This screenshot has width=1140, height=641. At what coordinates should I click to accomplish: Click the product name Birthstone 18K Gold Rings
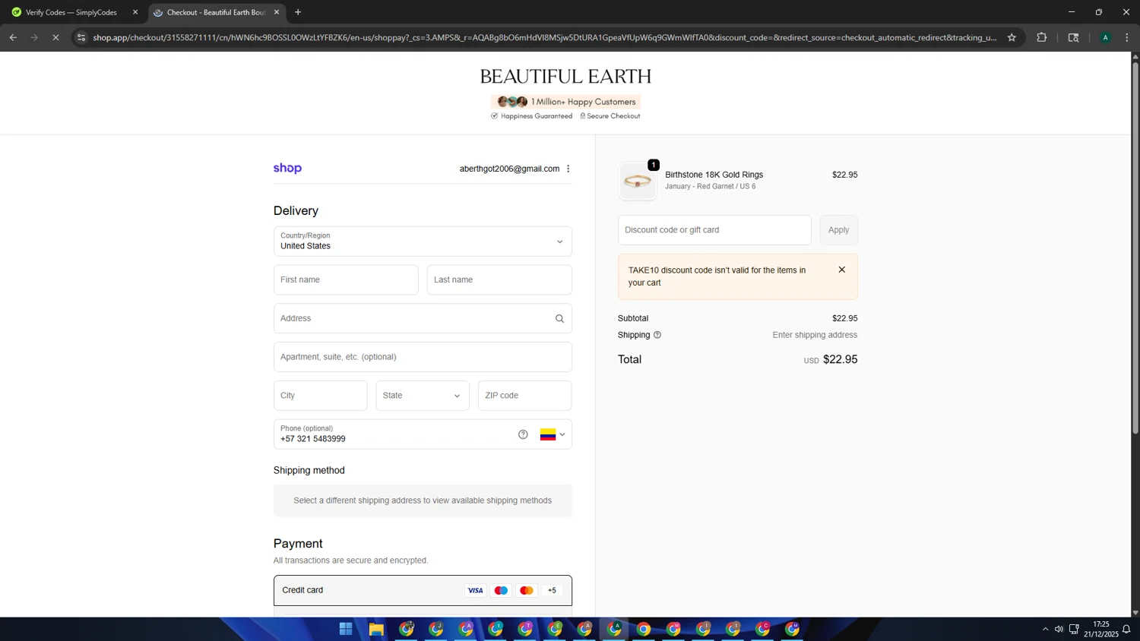click(714, 175)
